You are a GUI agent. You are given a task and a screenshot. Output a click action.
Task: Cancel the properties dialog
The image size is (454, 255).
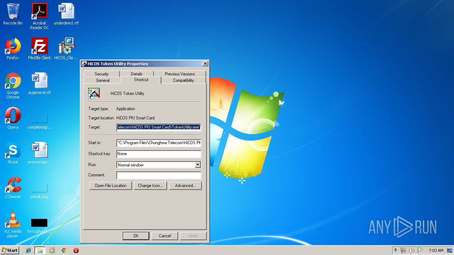[165, 236]
